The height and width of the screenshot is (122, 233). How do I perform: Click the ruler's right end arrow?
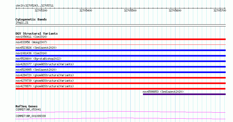225,8
